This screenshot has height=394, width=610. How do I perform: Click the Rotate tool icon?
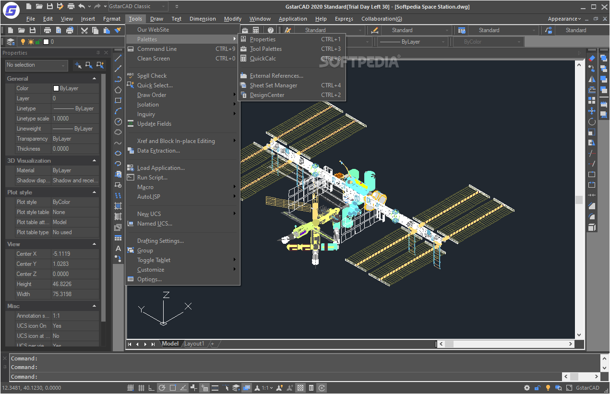pos(592,121)
